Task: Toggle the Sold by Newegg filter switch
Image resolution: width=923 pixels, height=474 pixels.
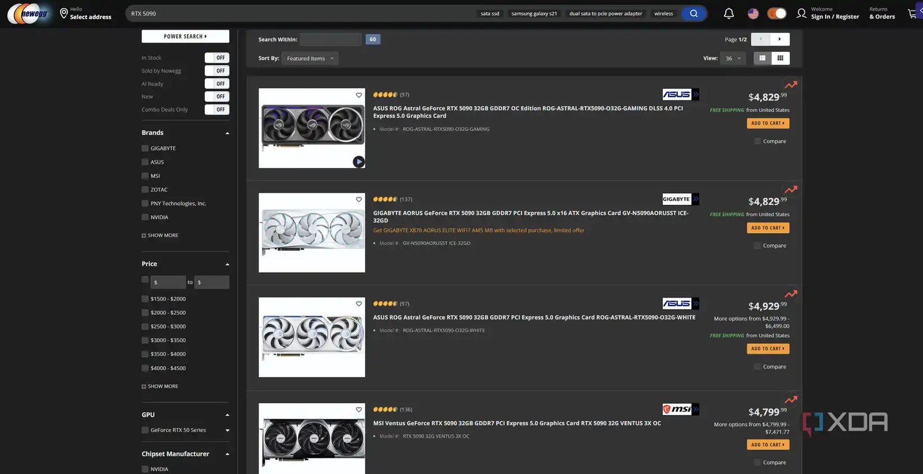Action: [217, 70]
